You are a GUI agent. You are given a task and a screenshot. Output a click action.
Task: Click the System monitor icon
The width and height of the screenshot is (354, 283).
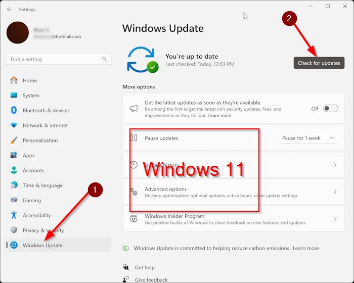click(x=14, y=95)
